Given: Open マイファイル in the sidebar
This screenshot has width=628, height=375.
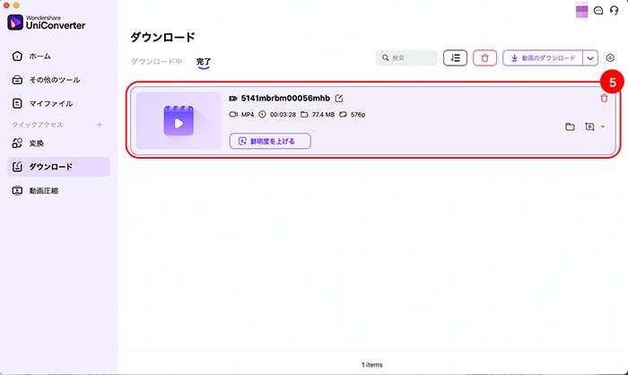Looking at the screenshot, I should pyautogui.click(x=42, y=103).
